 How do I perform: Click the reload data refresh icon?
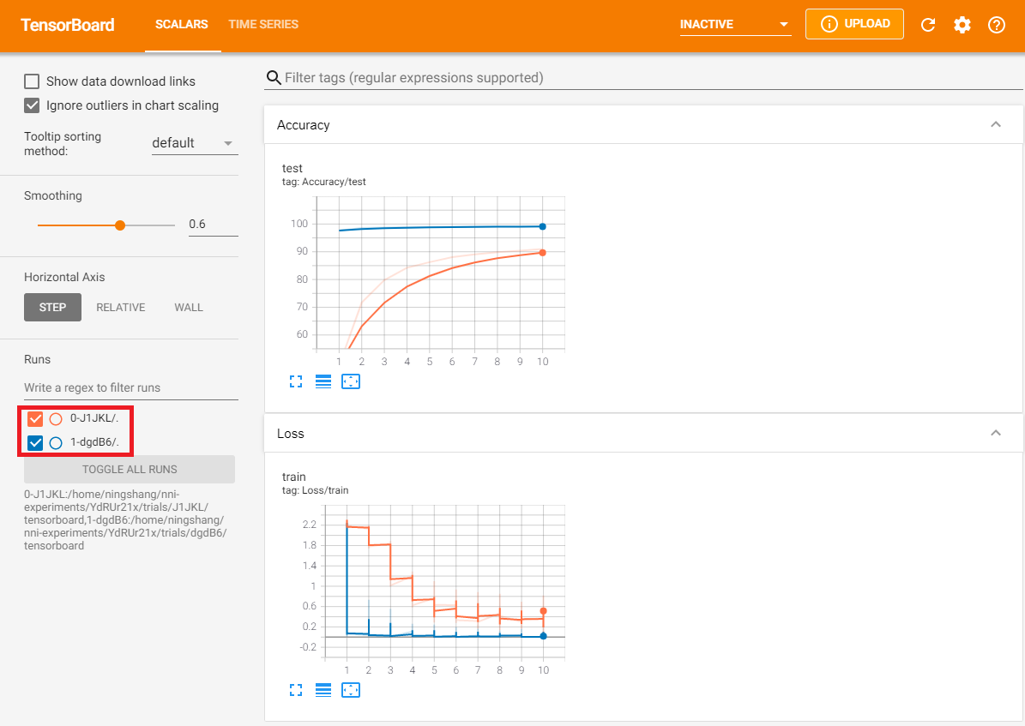[927, 25]
